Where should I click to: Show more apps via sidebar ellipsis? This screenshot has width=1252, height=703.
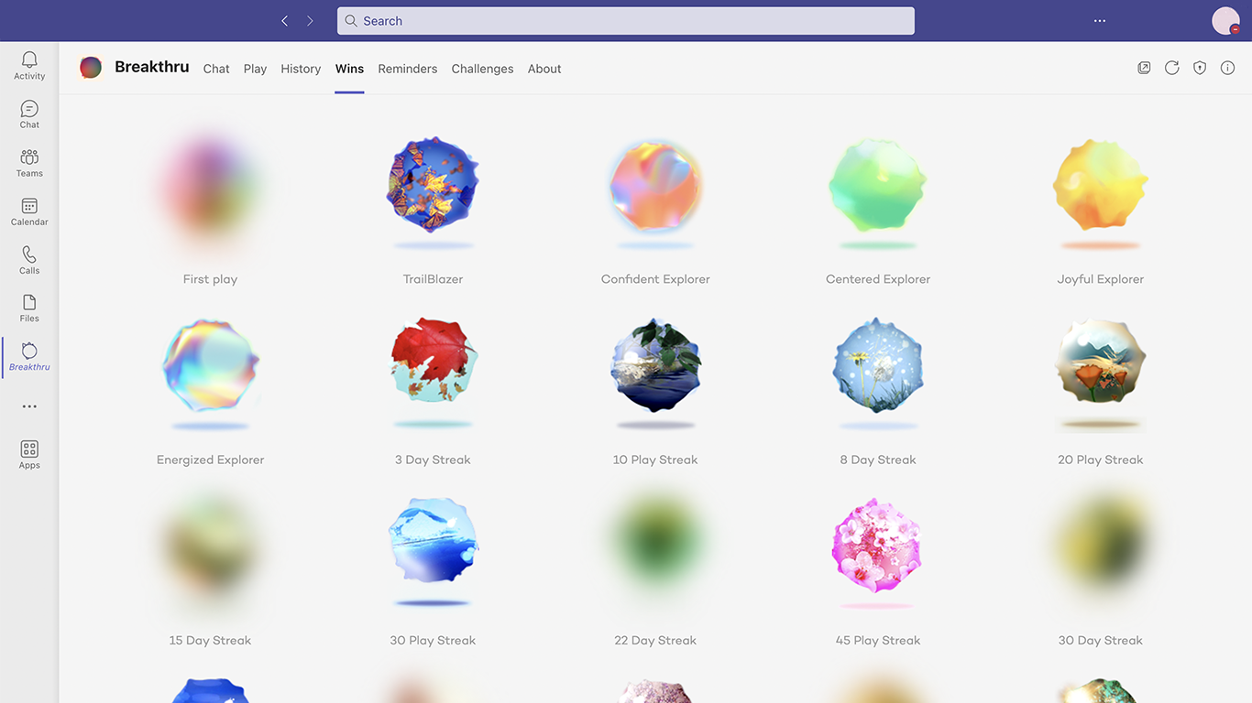click(29, 406)
